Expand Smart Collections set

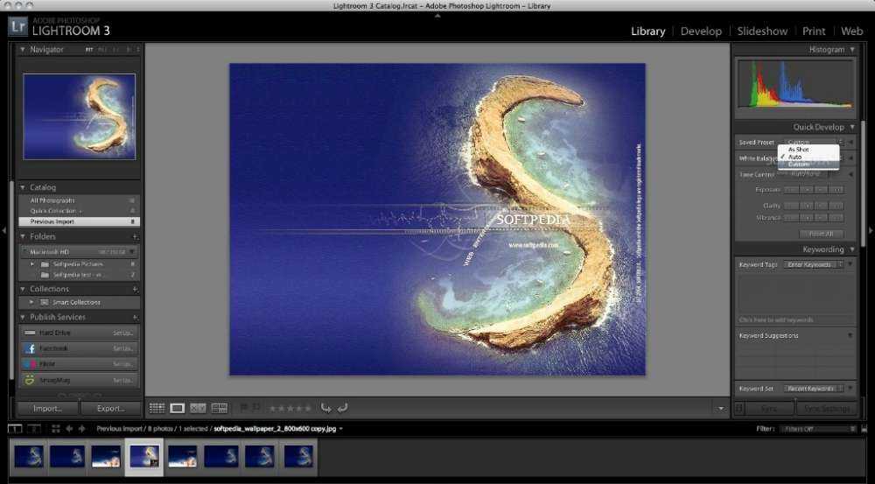[31, 302]
